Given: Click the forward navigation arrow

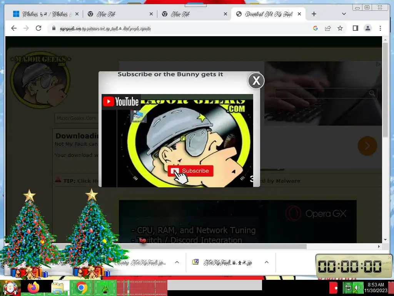Looking at the screenshot, I should tap(26, 28).
